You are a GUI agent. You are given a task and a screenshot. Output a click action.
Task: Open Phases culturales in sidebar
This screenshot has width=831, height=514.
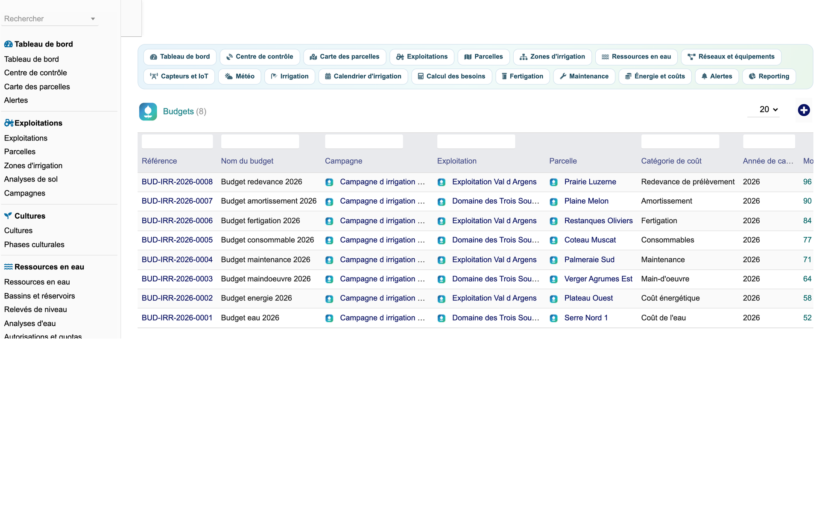[x=34, y=245]
